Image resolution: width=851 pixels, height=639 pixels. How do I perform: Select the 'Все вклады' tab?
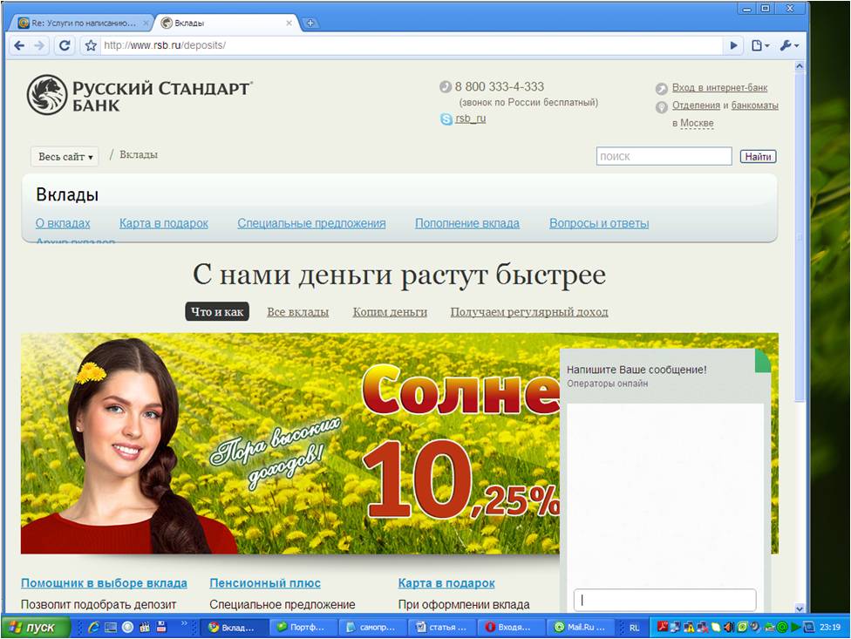298,312
